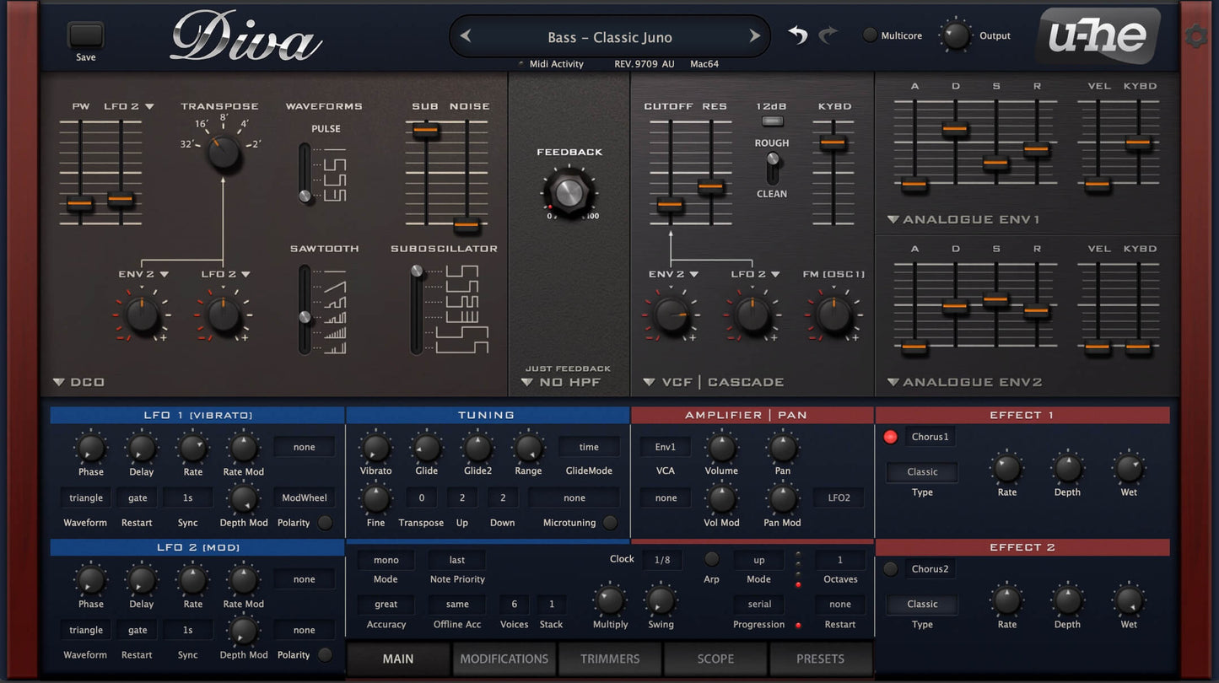
Task: Open DCO pulse width LFO 2 source menu
Action: click(x=129, y=106)
